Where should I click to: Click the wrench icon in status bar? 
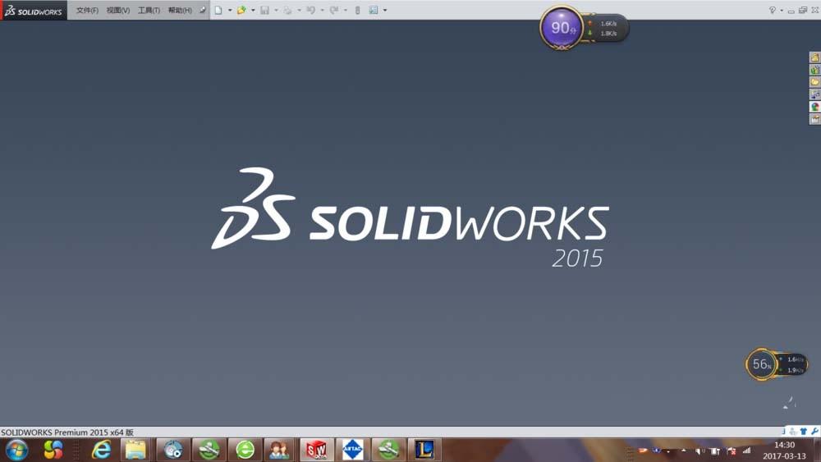tap(814, 431)
